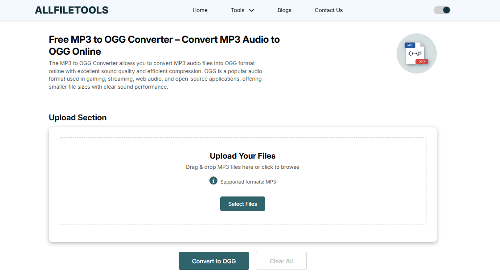Click the MP3 to OGG converter illustration

point(416,53)
